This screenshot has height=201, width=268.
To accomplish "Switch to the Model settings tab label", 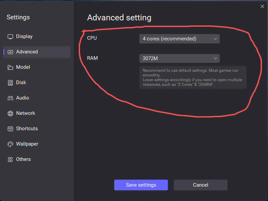I will coord(23,67).
